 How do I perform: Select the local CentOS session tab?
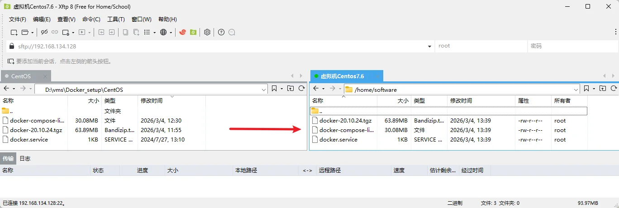[x=21, y=76]
